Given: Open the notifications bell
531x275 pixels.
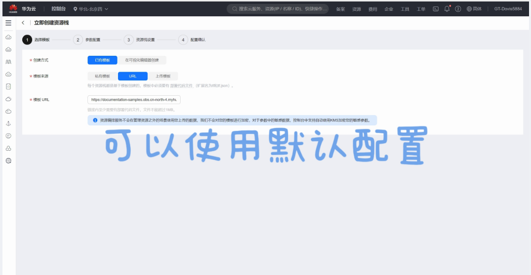Looking at the screenshot, I should tap(447, 9).
